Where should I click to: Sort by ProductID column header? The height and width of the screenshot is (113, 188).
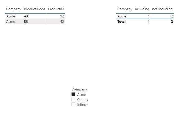click(56, 9)
